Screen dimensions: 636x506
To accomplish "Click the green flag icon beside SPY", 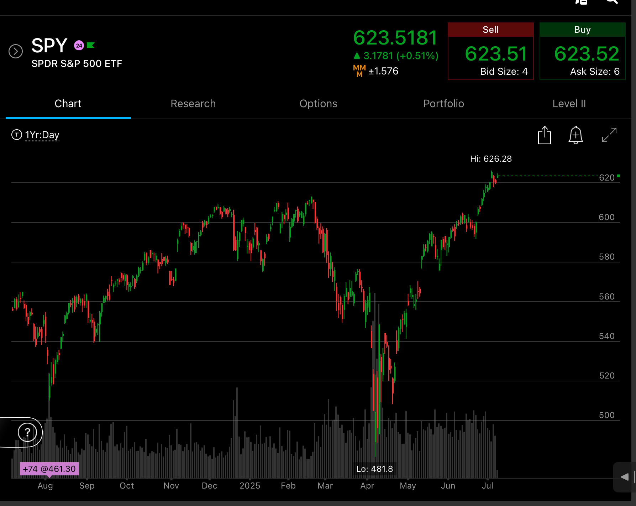I will click(x=91, y=45).
